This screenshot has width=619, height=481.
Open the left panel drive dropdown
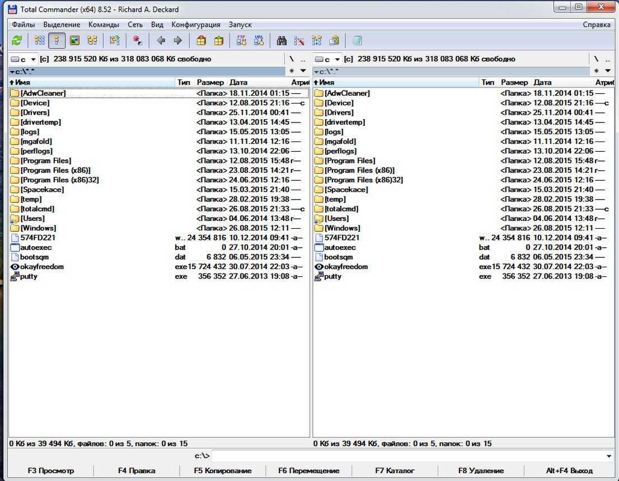point(24,59)
